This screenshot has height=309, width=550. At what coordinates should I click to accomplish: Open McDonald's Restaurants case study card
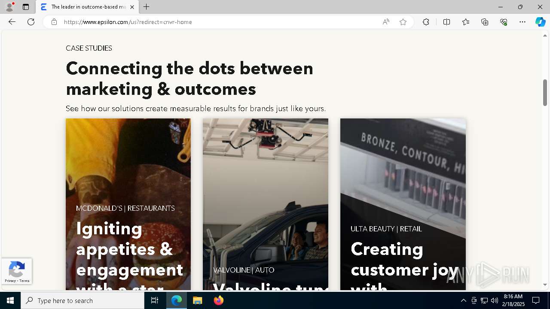[x=128, y=204]
